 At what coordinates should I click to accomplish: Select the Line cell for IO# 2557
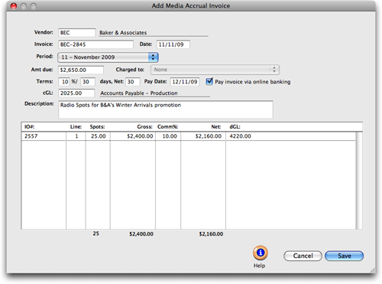pos(76,136)
